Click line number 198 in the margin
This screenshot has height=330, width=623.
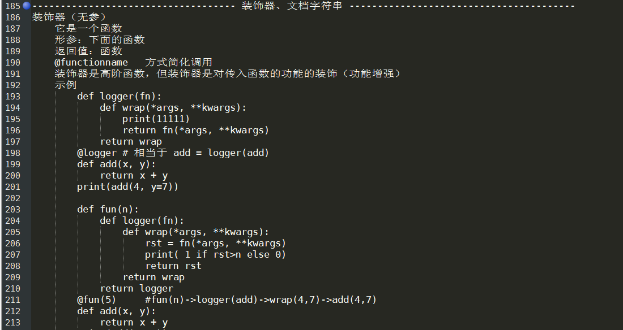click(12, 153)
